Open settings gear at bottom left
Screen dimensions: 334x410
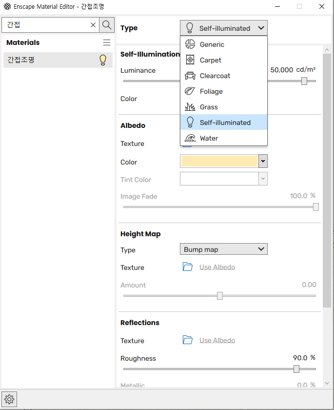(x=9, y=399)
